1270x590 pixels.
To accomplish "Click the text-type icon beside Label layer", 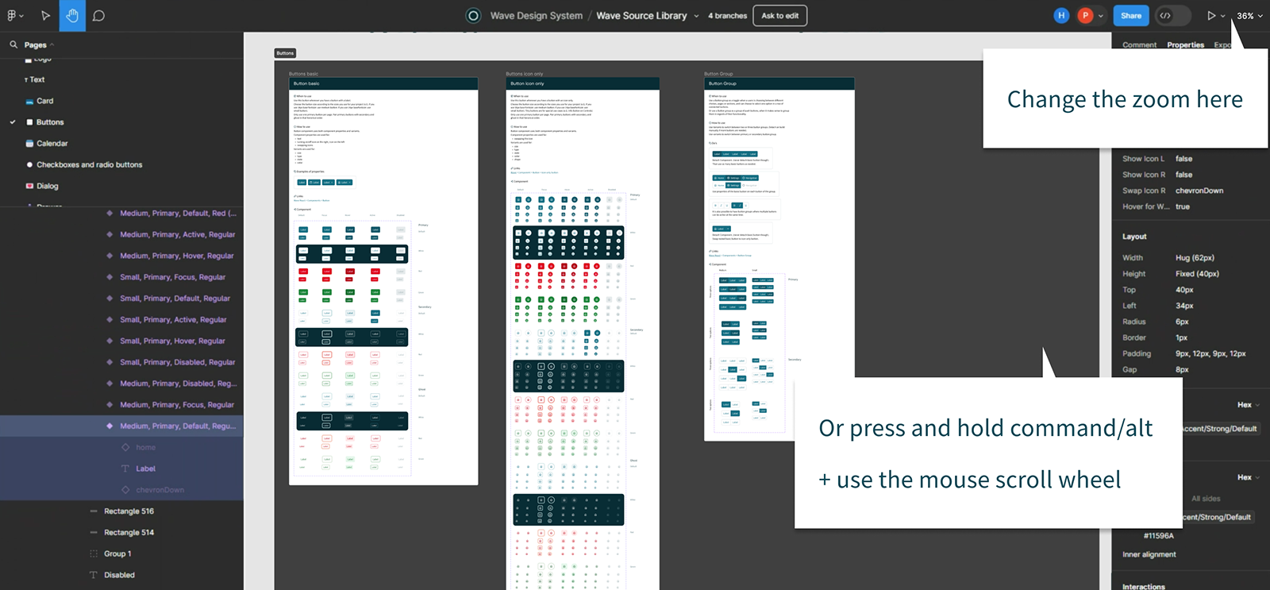I will click(x=125, y=469).
